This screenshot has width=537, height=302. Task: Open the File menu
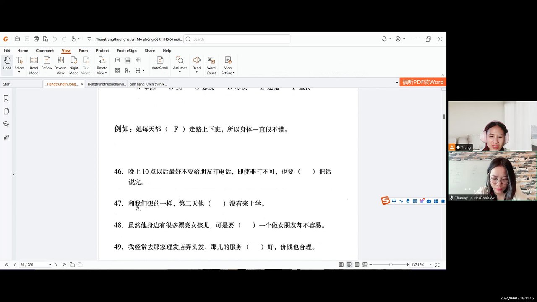7,51
